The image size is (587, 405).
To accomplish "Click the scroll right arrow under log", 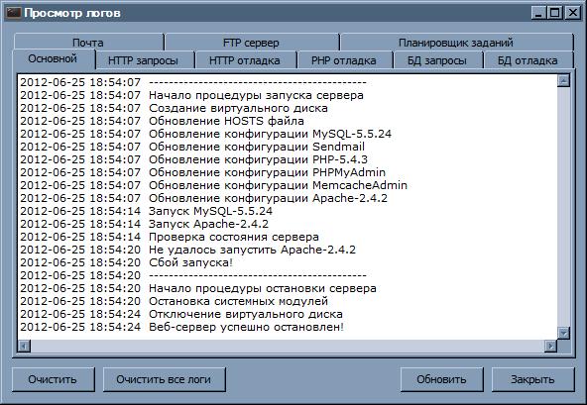I will click(550, 347).
